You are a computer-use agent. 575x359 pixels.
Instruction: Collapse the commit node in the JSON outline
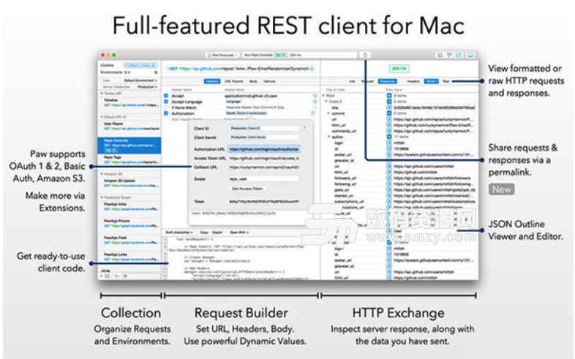click(329, 113)
